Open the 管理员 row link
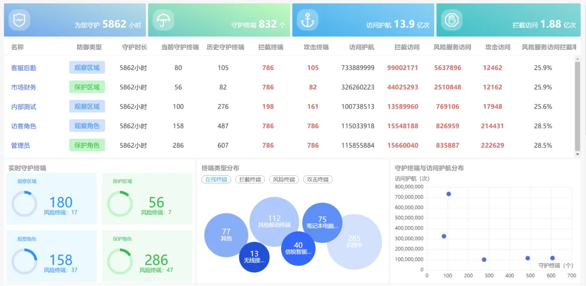586x286 pixels. click(20, 145)
